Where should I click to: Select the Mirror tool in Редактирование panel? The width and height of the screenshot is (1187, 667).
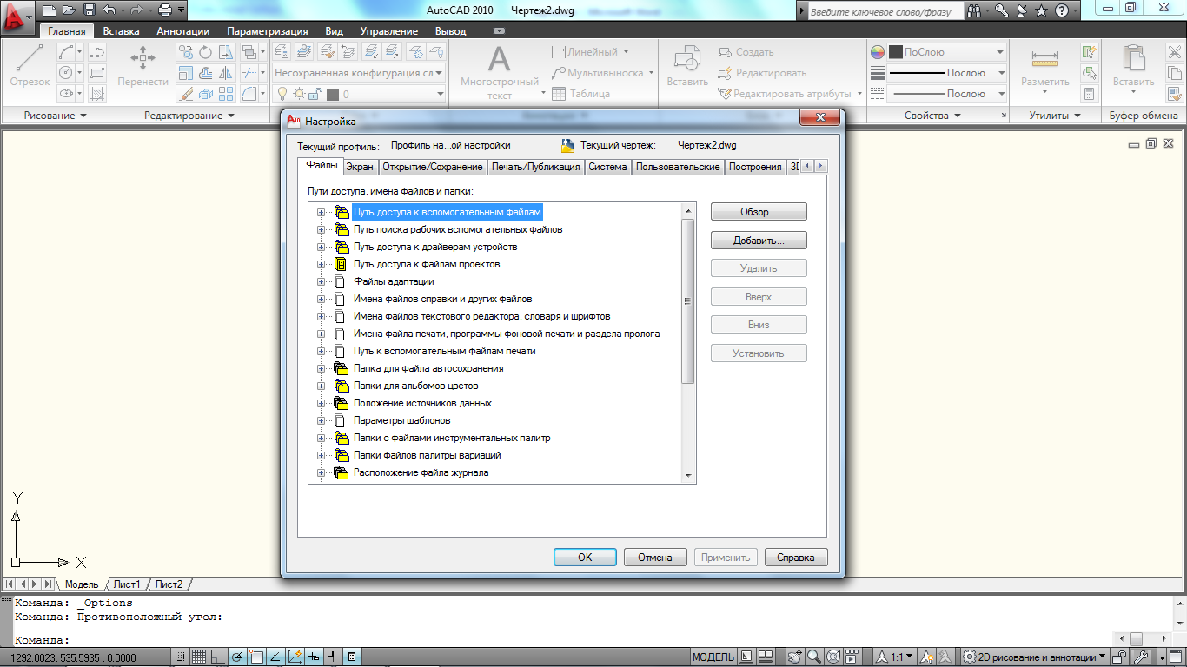click(x=226, y=73)
